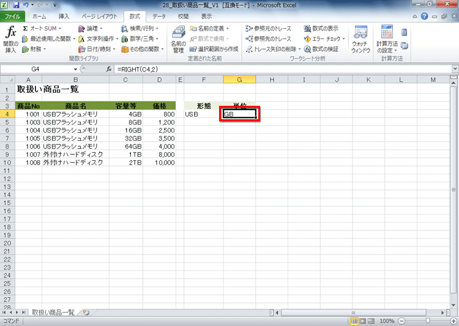Expand the Name Box dropdown arrow
459x326 pixels.
point(75,69)
